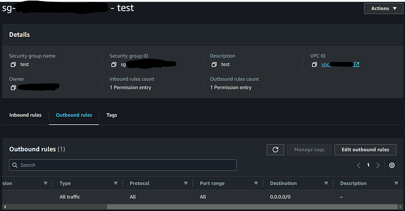The image size is (405, 211).
Task: Focus the outbound rules search field
Action: (123, 165)
